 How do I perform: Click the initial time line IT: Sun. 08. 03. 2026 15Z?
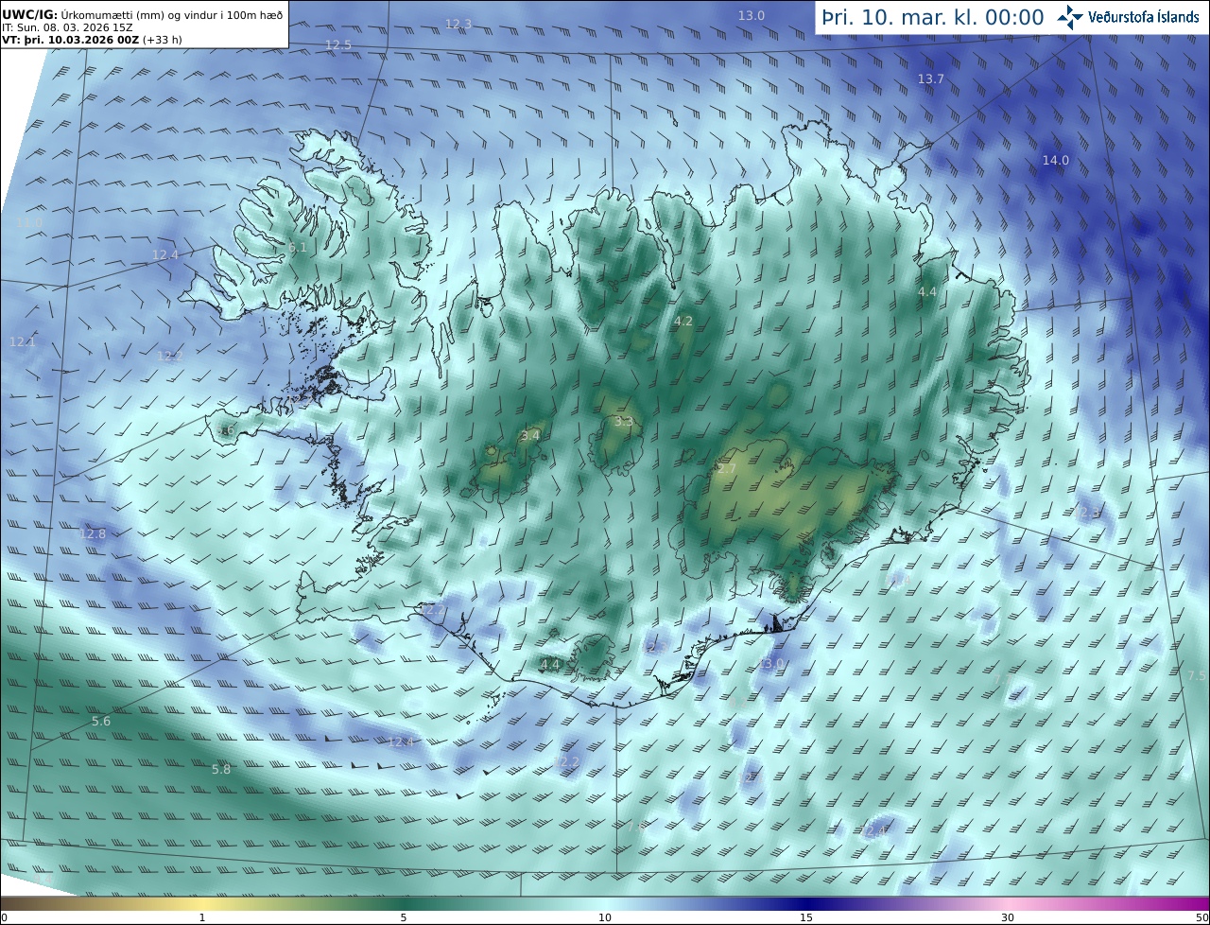(x=68, y=28)
